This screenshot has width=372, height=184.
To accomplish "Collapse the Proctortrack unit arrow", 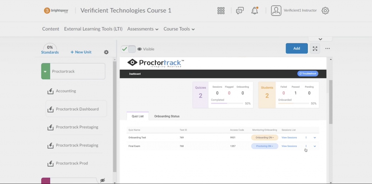I will [x=45, y=71].
